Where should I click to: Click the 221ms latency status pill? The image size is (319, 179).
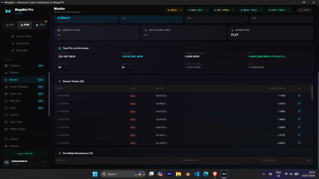[175, 10]
